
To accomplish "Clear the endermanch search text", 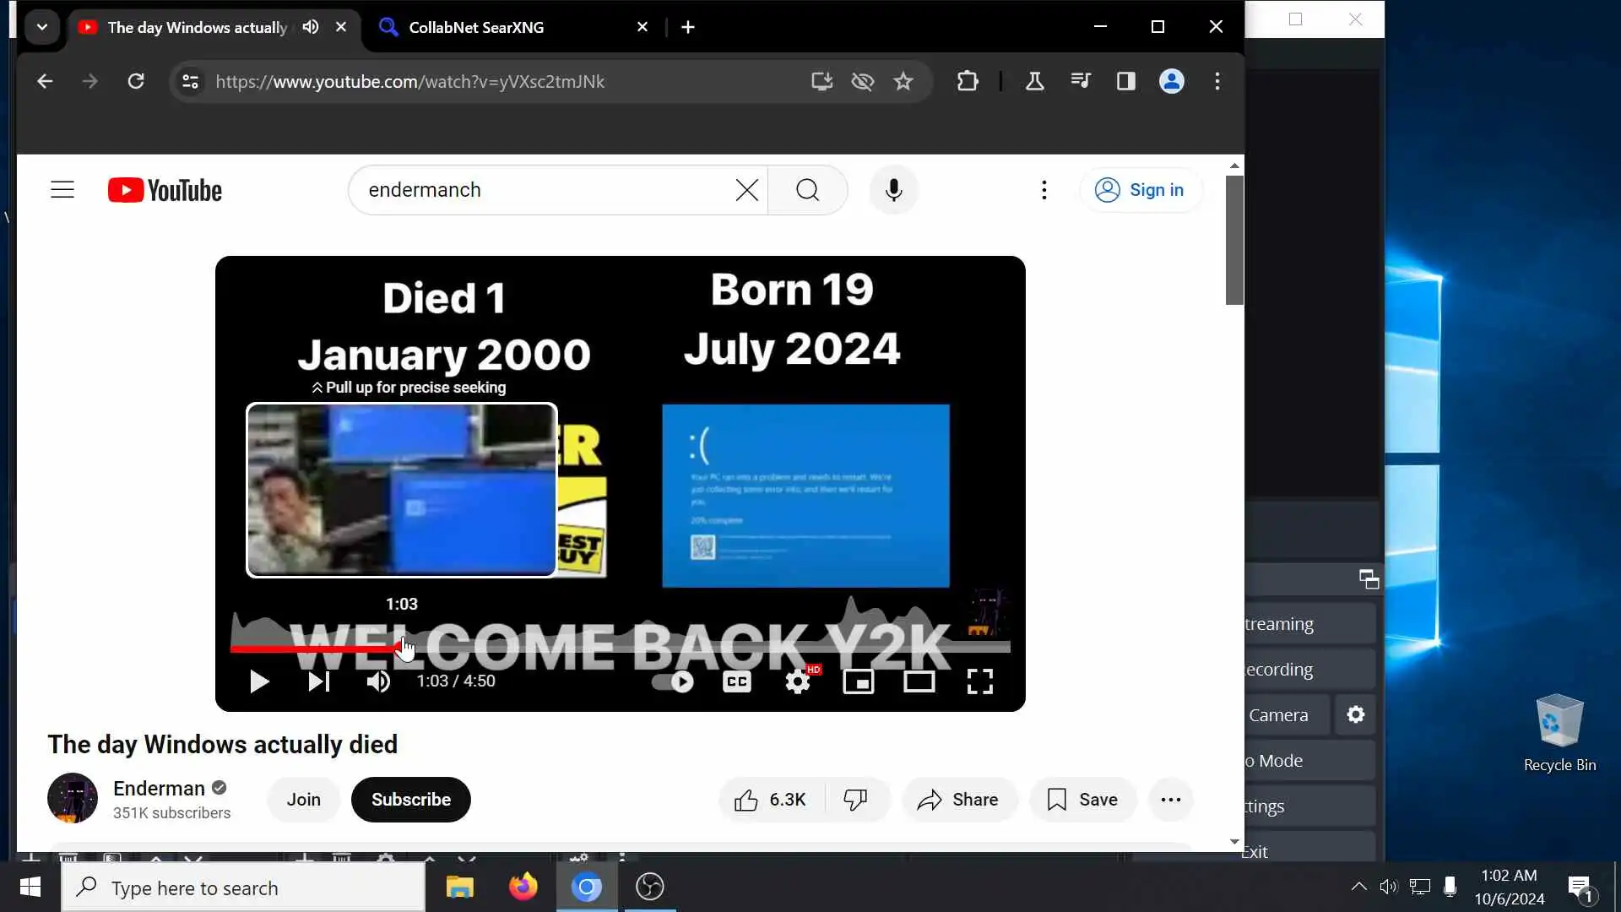I will click(x=746, y=190).
